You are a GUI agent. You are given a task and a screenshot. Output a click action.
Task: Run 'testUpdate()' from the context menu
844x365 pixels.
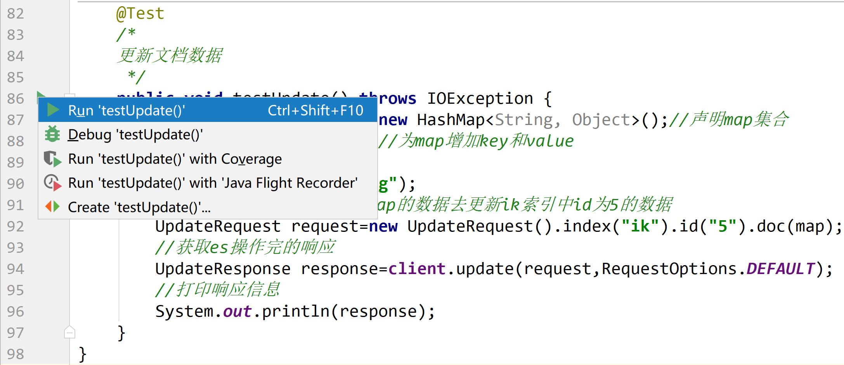point(208,110)
